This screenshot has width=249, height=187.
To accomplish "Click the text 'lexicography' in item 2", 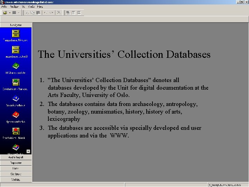I will click(64, 119).
